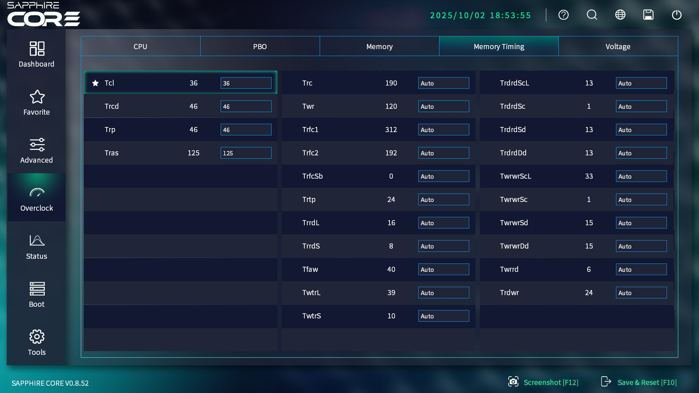The width and height of the screenshot is (699, 393).
Task: Open the language globe icon
Action: pyautogui.click(x=620, y=15)
